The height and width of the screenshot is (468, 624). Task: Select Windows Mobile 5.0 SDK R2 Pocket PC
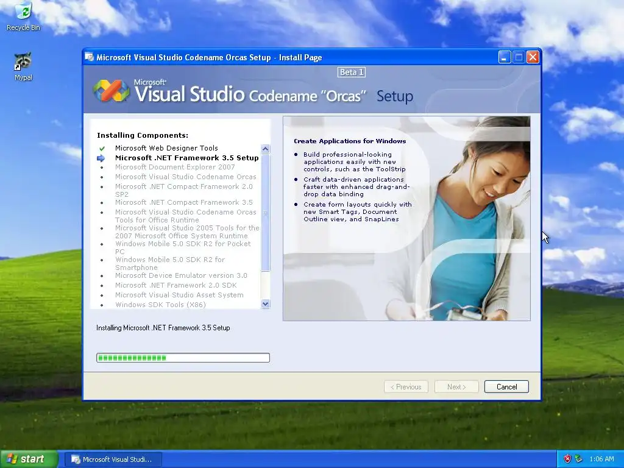(x=183, y=247)
